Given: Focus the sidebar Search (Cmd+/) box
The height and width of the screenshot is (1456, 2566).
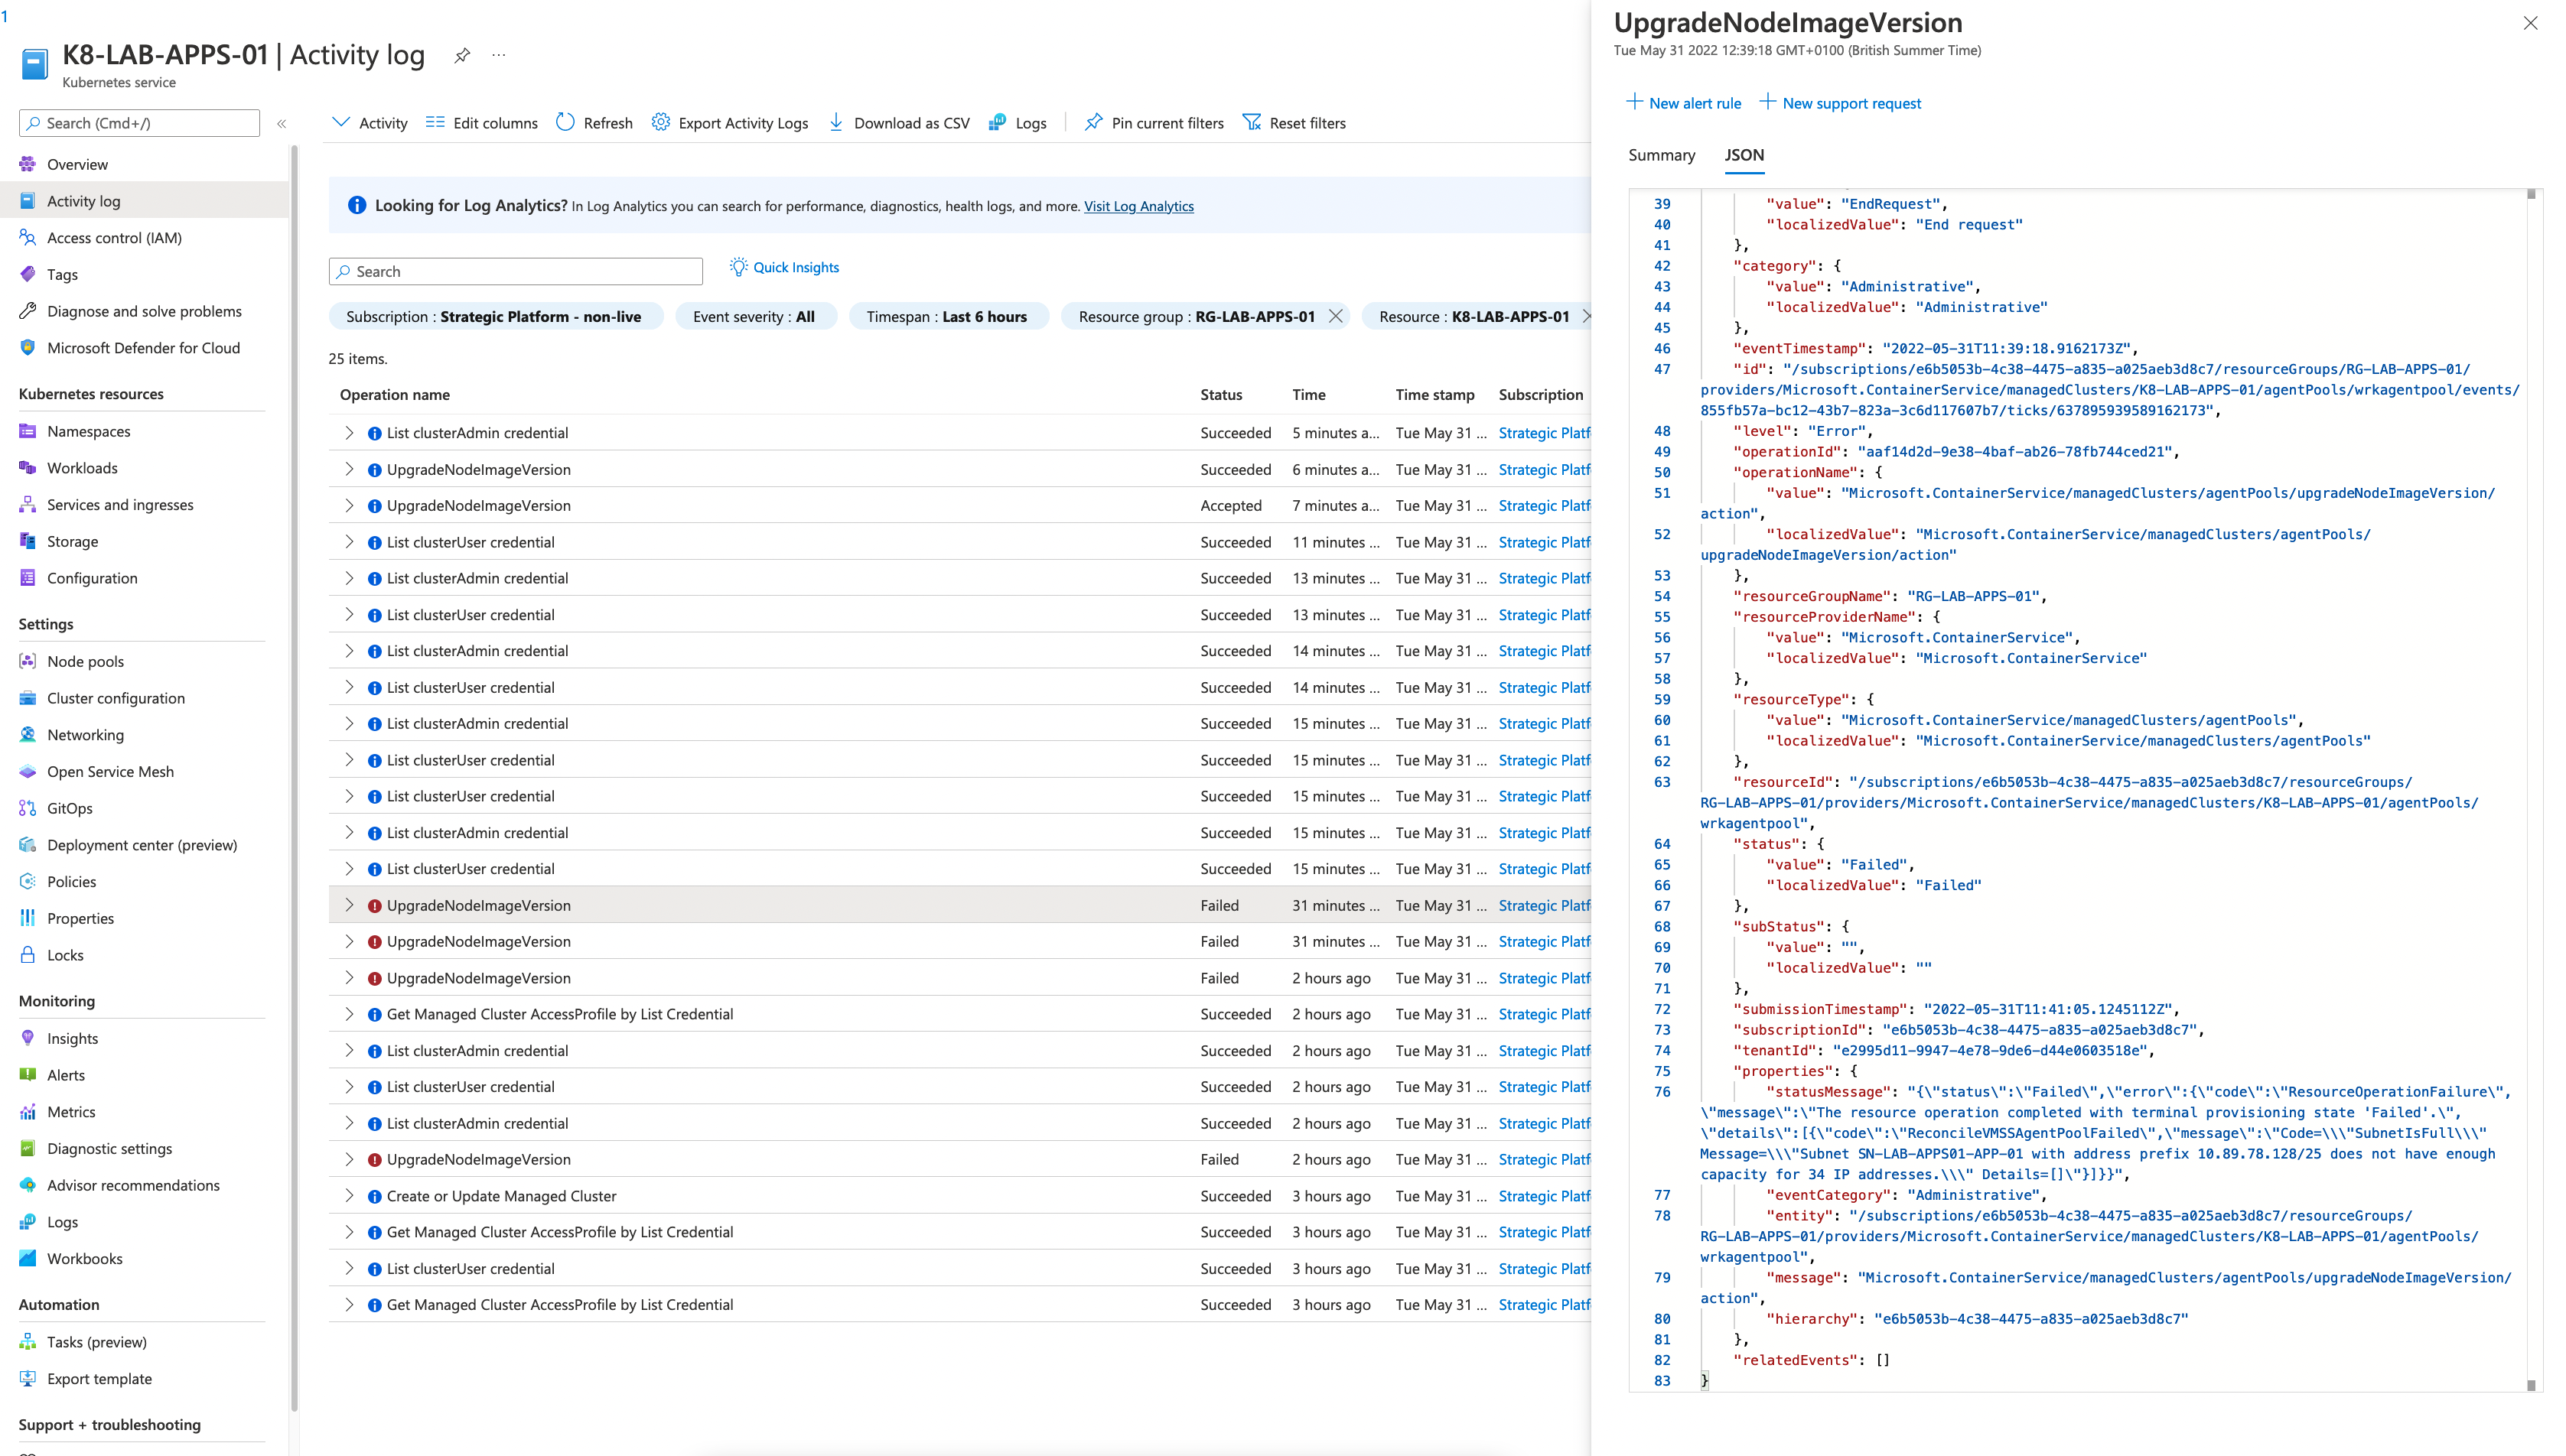Looking at the screenshot, I should [139, 123].
